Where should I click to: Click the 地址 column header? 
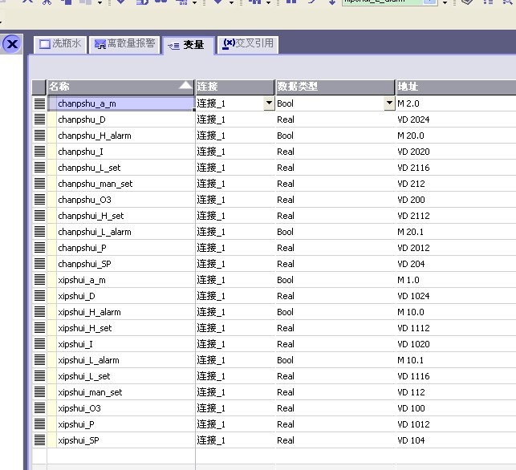pos(456,87)
